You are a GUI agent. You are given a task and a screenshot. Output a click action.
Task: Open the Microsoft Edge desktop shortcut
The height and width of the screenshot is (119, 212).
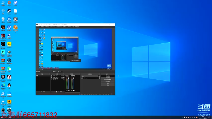3,87
